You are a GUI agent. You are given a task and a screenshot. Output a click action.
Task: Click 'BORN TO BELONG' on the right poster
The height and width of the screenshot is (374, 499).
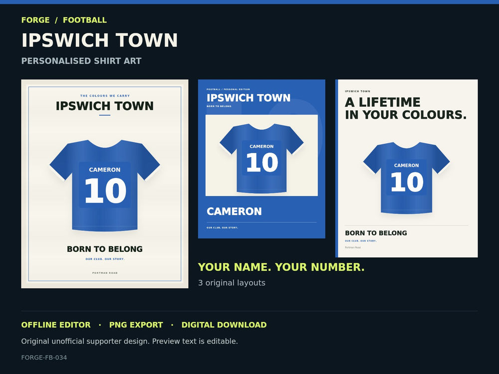(376, 233)
